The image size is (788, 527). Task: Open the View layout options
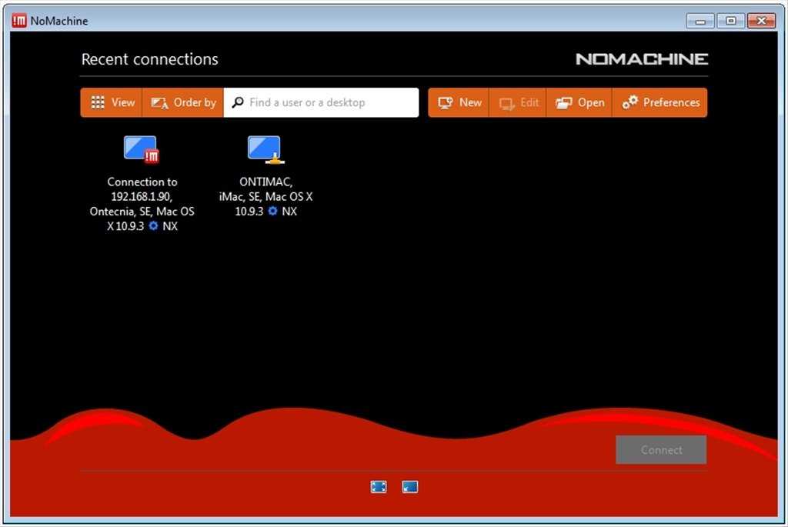[112, 102]
